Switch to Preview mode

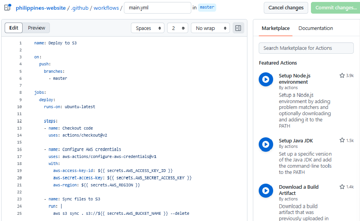pos(37,28)
